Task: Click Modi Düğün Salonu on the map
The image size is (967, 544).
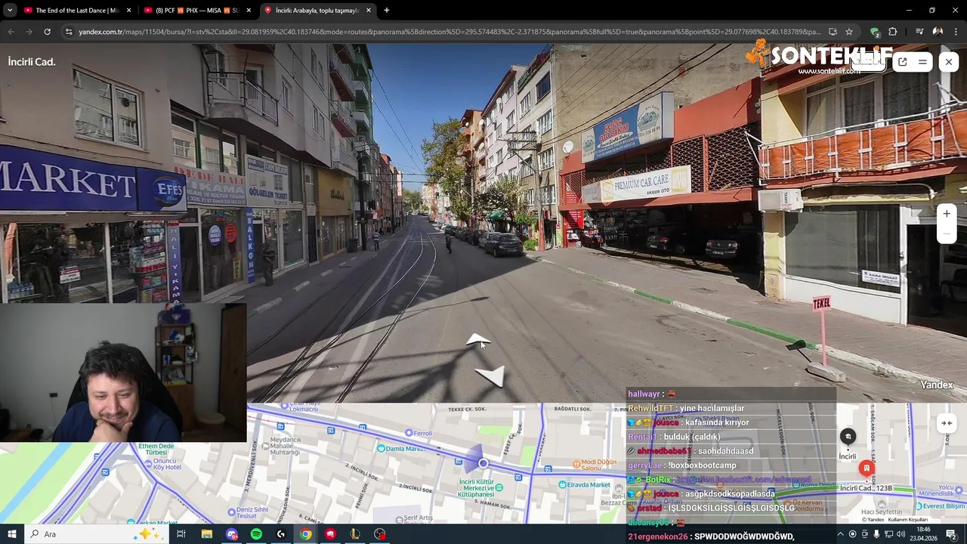Action: pyautogui.click(x=595, y=465)
